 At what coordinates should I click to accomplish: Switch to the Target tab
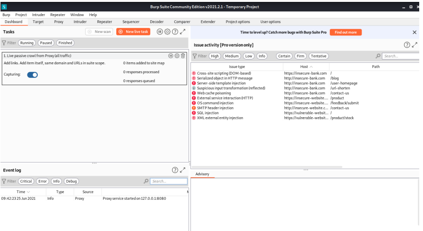pos(38,22)
